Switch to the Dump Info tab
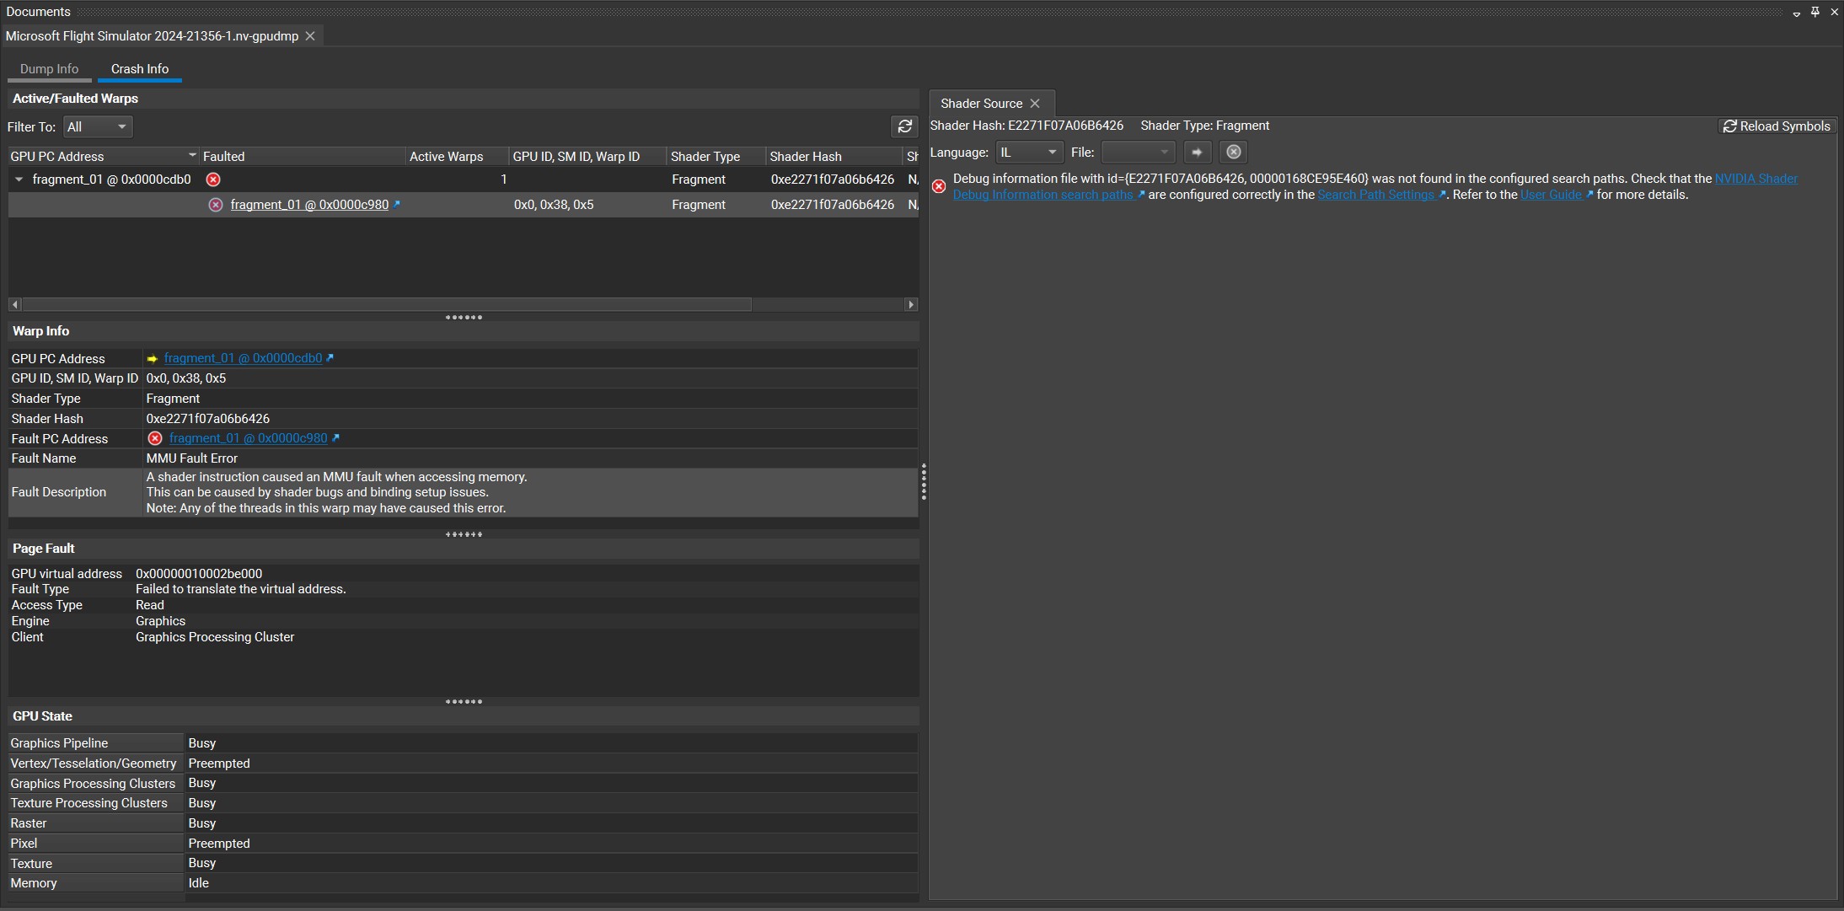Image resolution: width=1844 pixels, height=911 pixels. (49, 69)
